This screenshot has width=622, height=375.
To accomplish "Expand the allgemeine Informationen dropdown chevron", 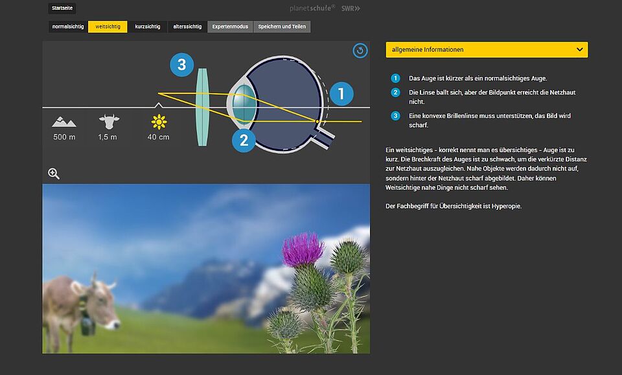I will (x=579, y=50).
